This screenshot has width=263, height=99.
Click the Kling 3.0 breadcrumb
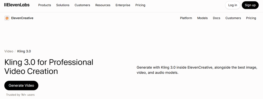[24, 51]
